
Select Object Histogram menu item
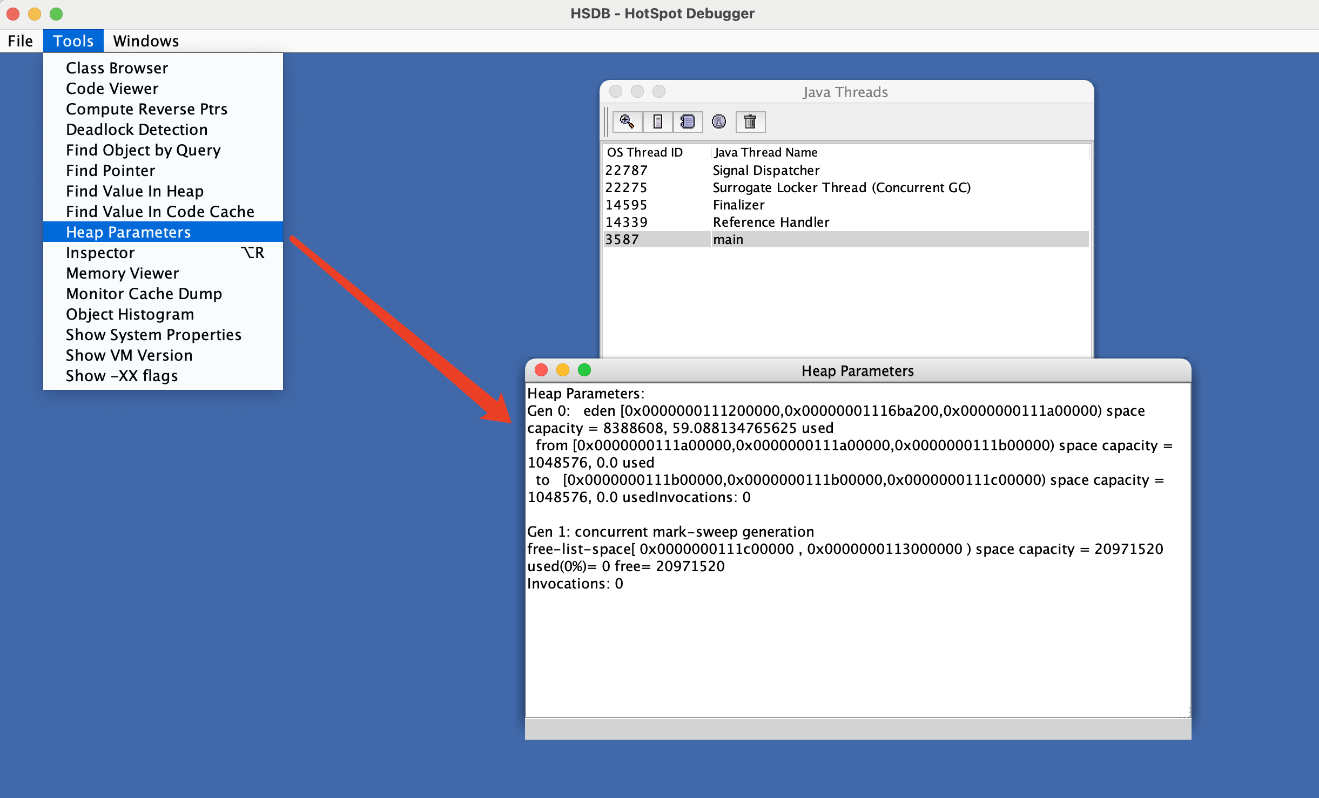click(130, 314)
